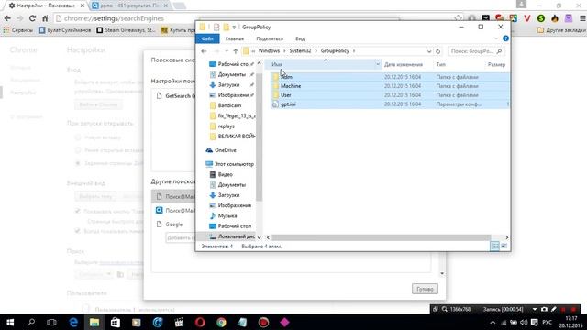Open replays folder in quick access
This screenshot has width=587, height=330.
(222, 126)
